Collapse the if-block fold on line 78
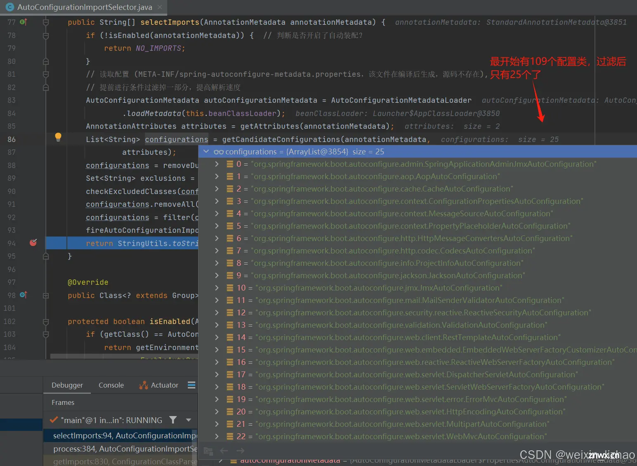 pos(46,35)
